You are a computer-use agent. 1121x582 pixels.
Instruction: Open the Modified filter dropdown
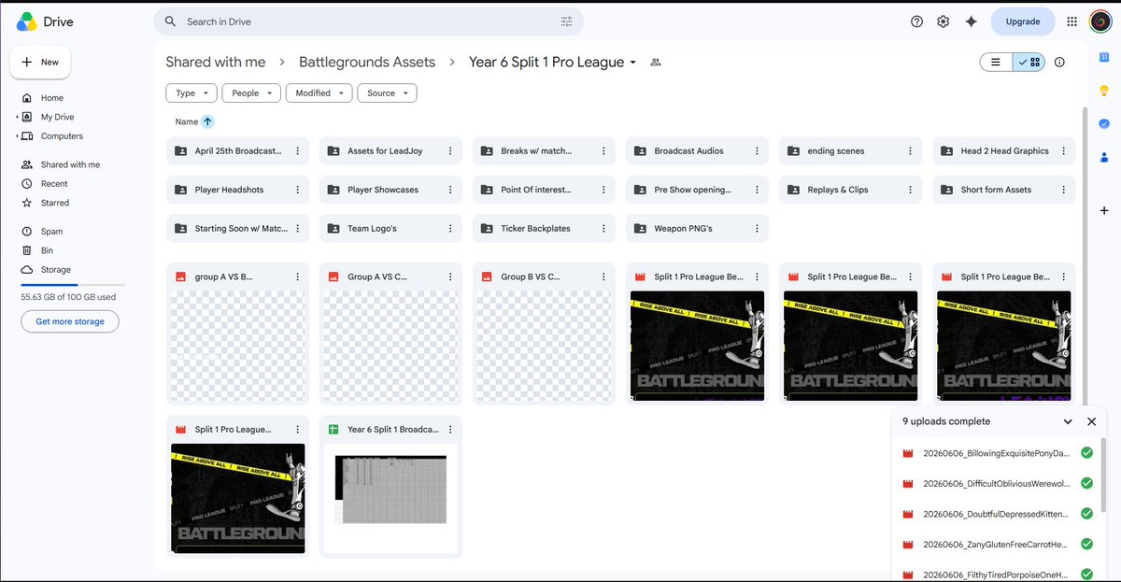pyautogui.click(x=319, y=93)
